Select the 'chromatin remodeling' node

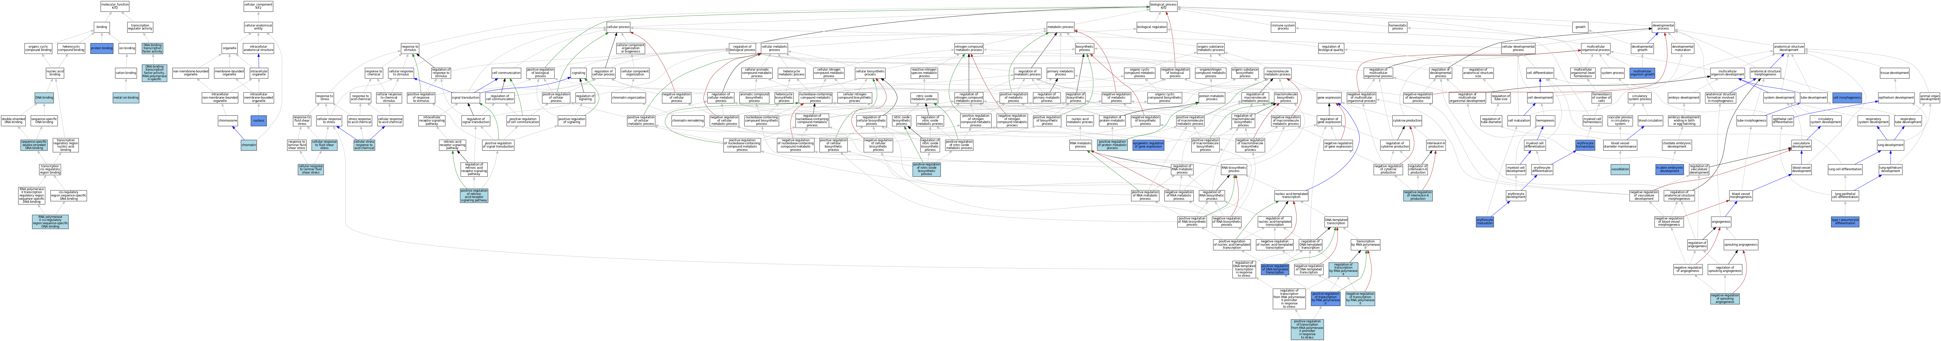click(x=687, y=121)
